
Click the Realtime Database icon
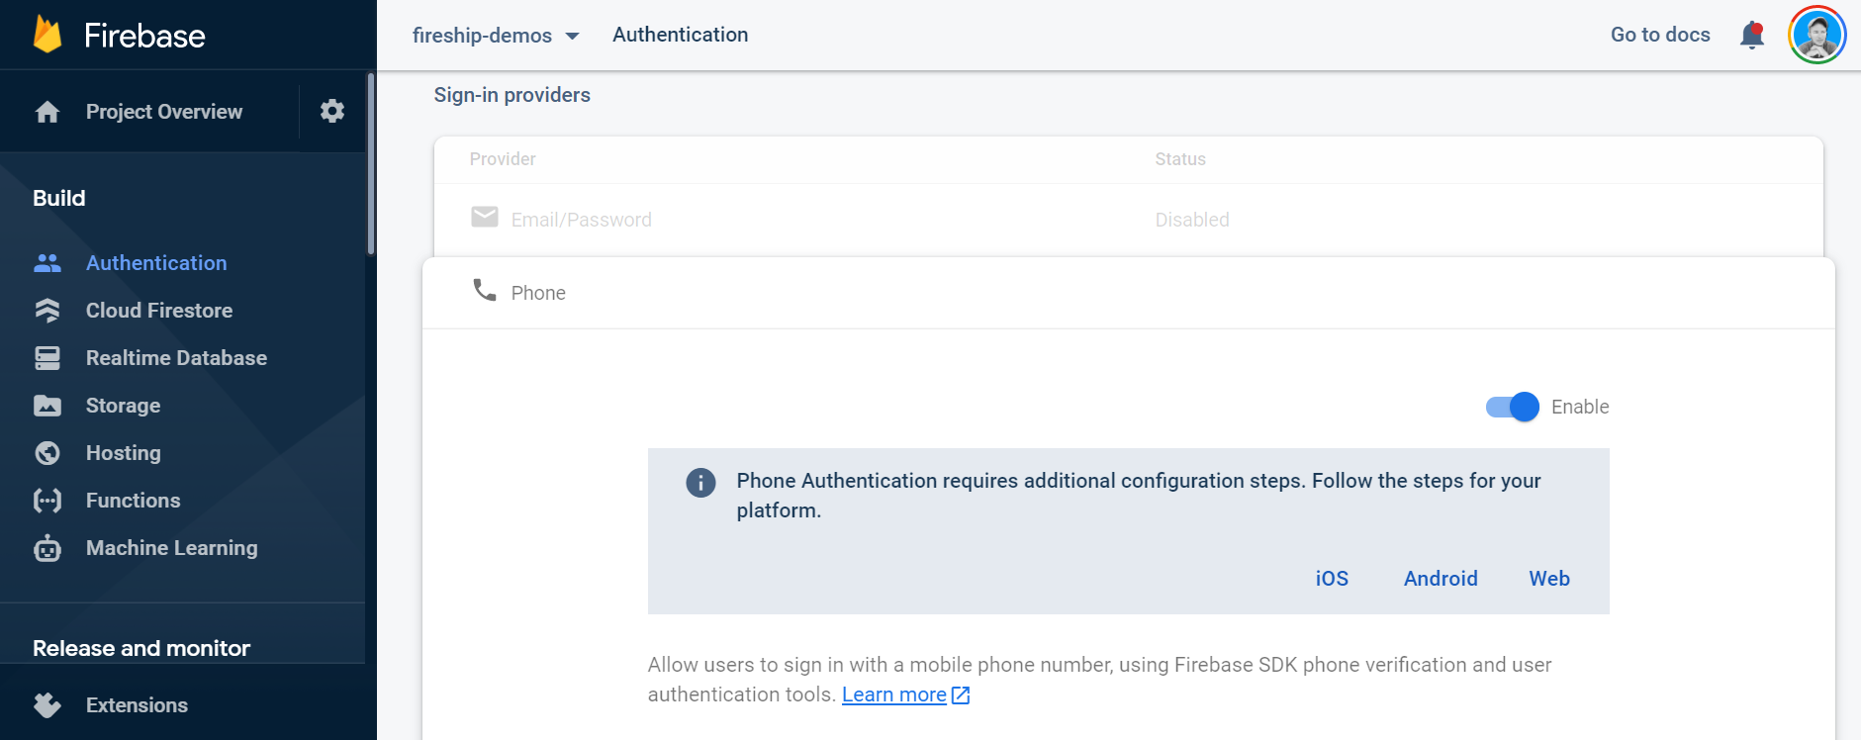coord(47,358)
